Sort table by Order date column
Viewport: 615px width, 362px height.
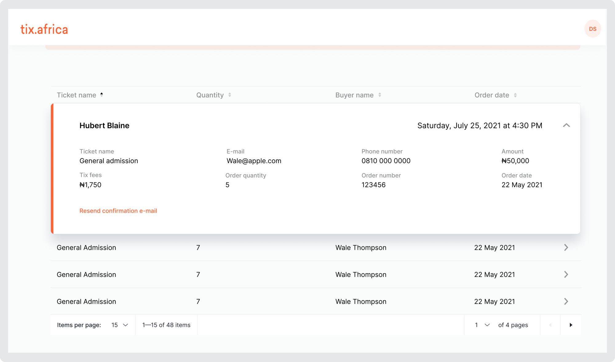pos(515,95)
